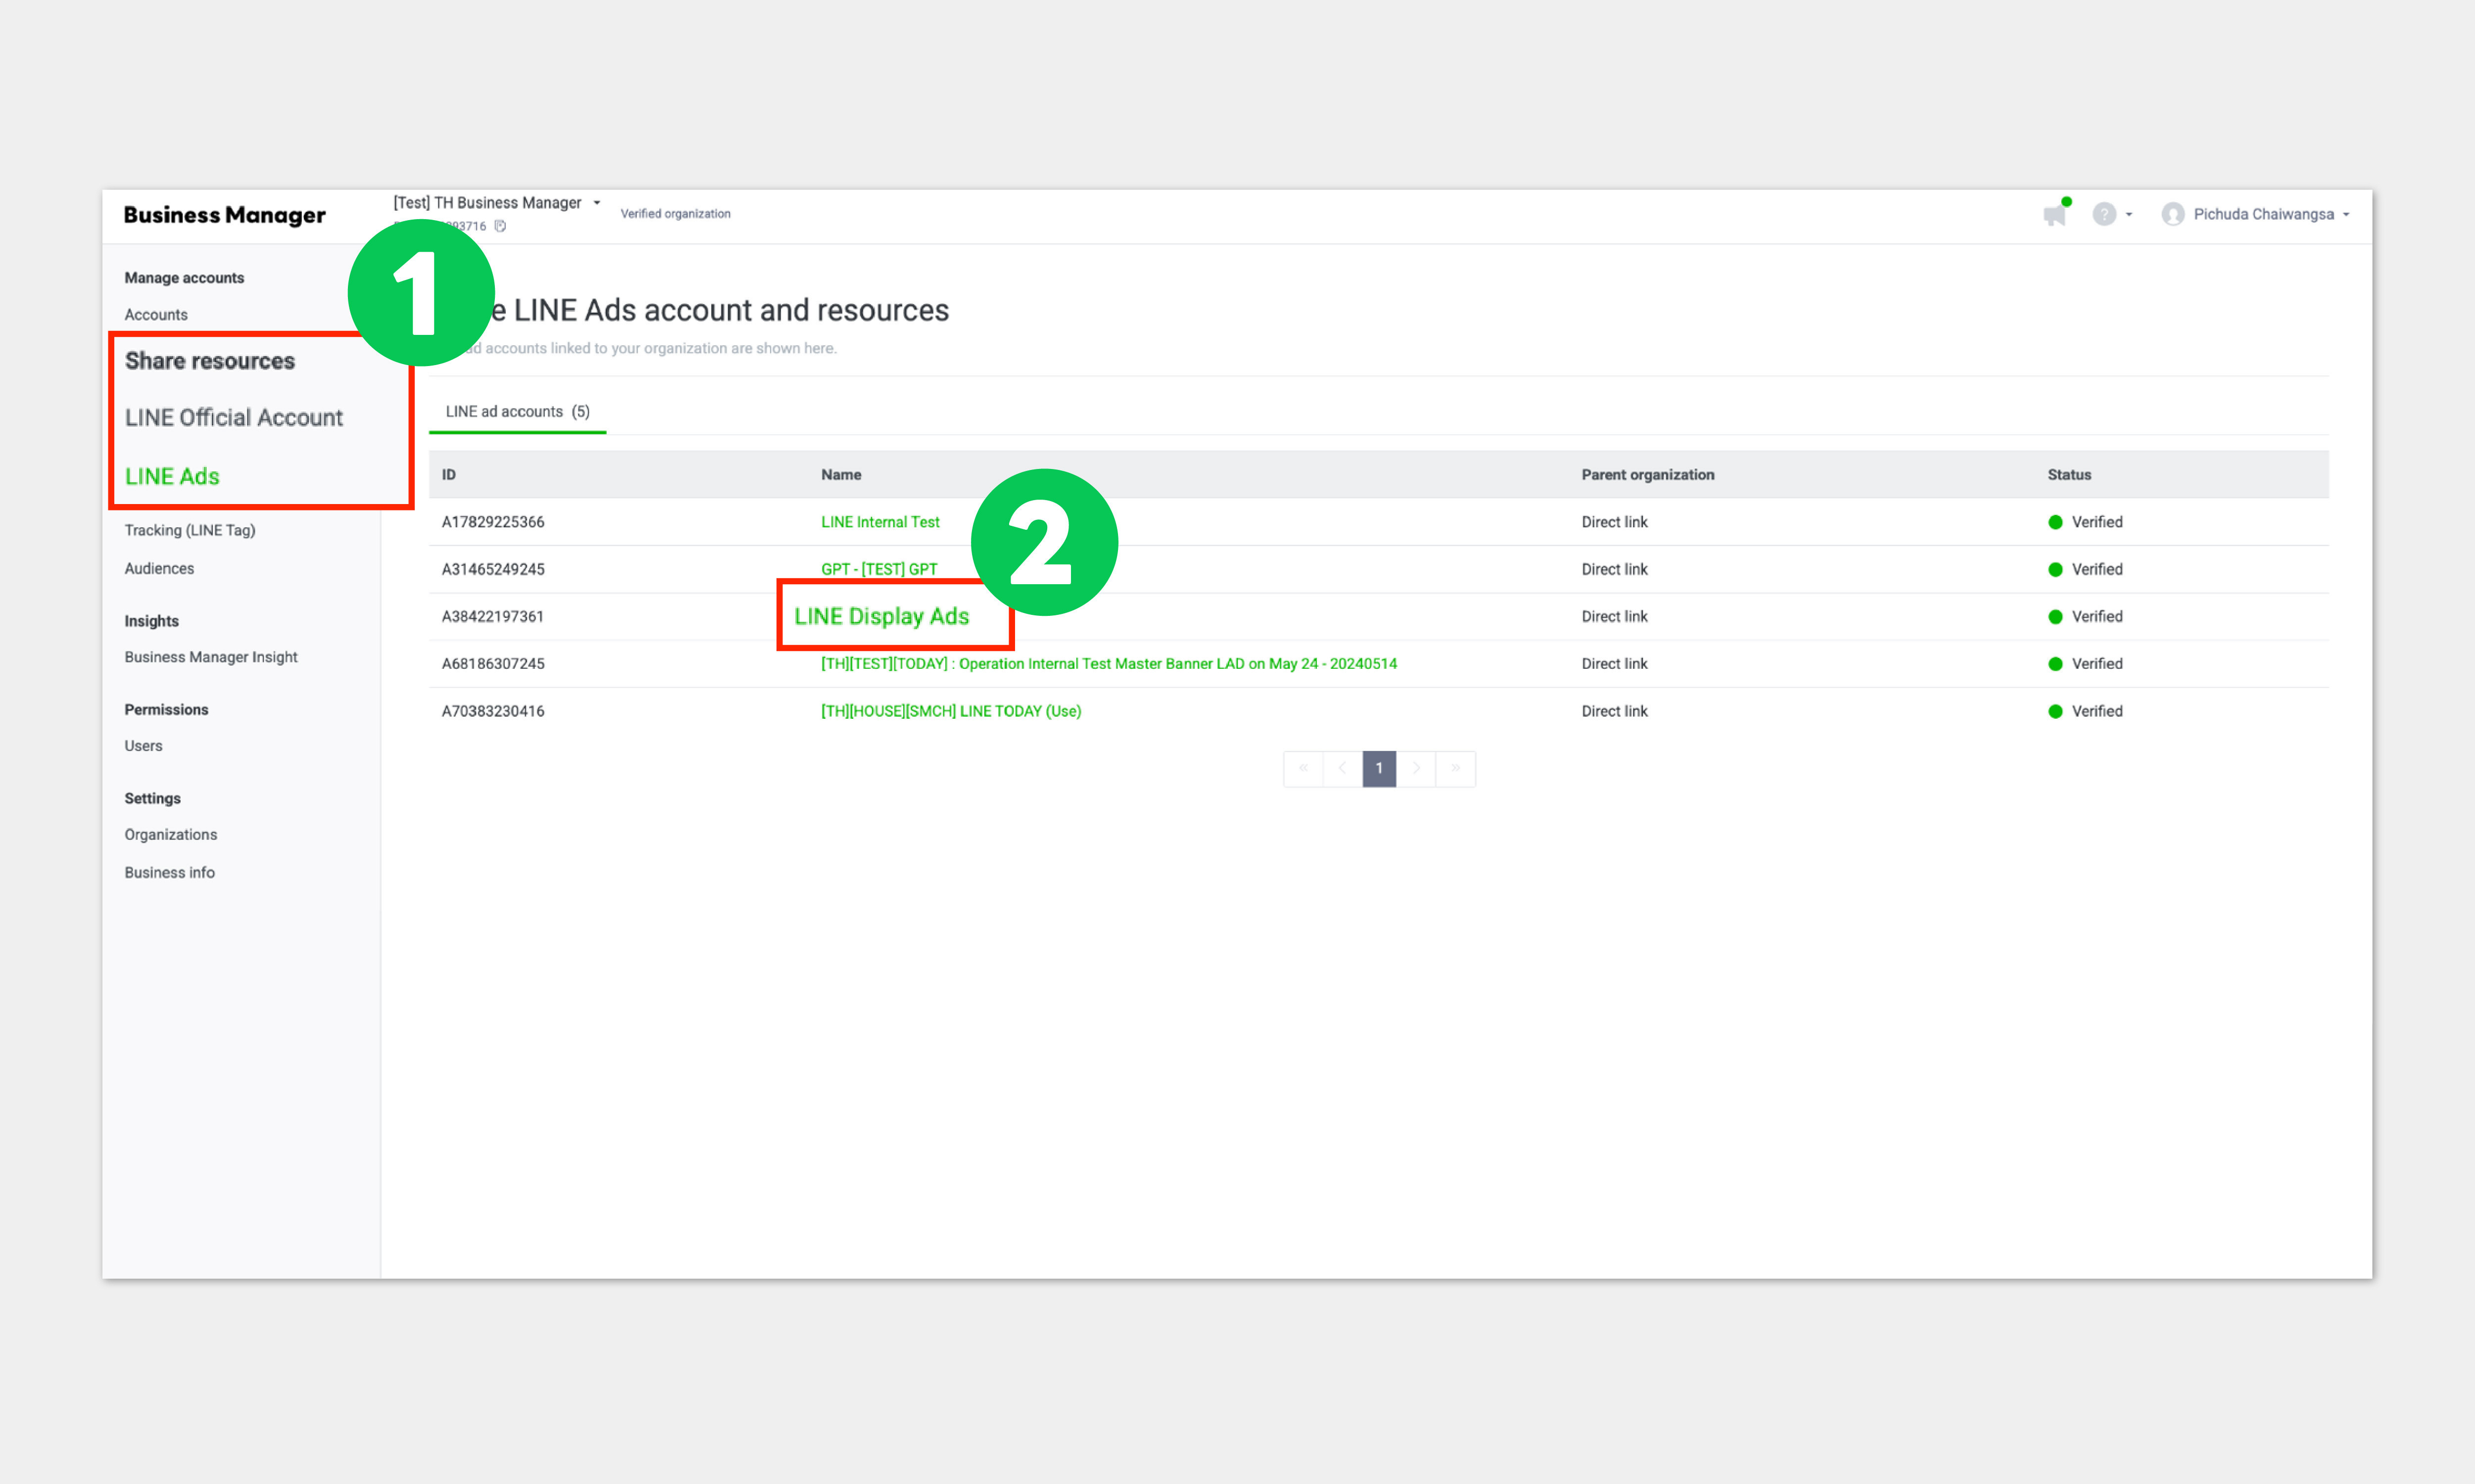This screenshot has height=1484, width=2475.
Task: Click Verified status in LINE Internal Test row
Action: [2085, 522]
